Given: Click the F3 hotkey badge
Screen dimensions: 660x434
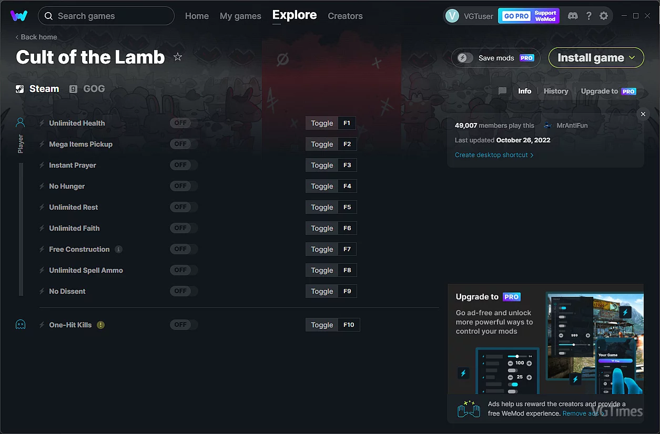Looking at the screenshot, I should [347, 165].
